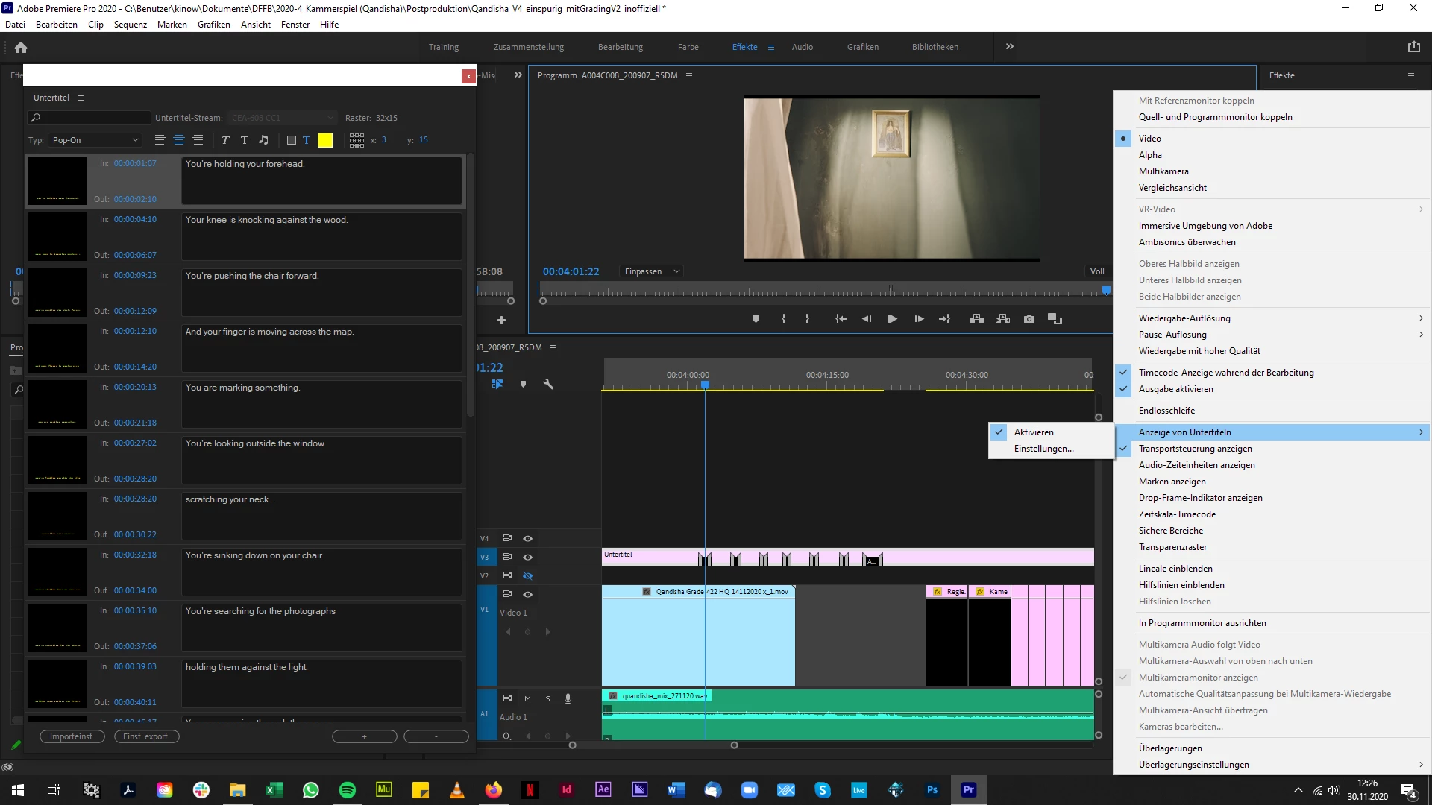The height and width of the screenshot is (805, 1432).
Task: Toggle Aktivieren in subtitle display submenu
Action: pyautogui.click(x=1034, y=432)
